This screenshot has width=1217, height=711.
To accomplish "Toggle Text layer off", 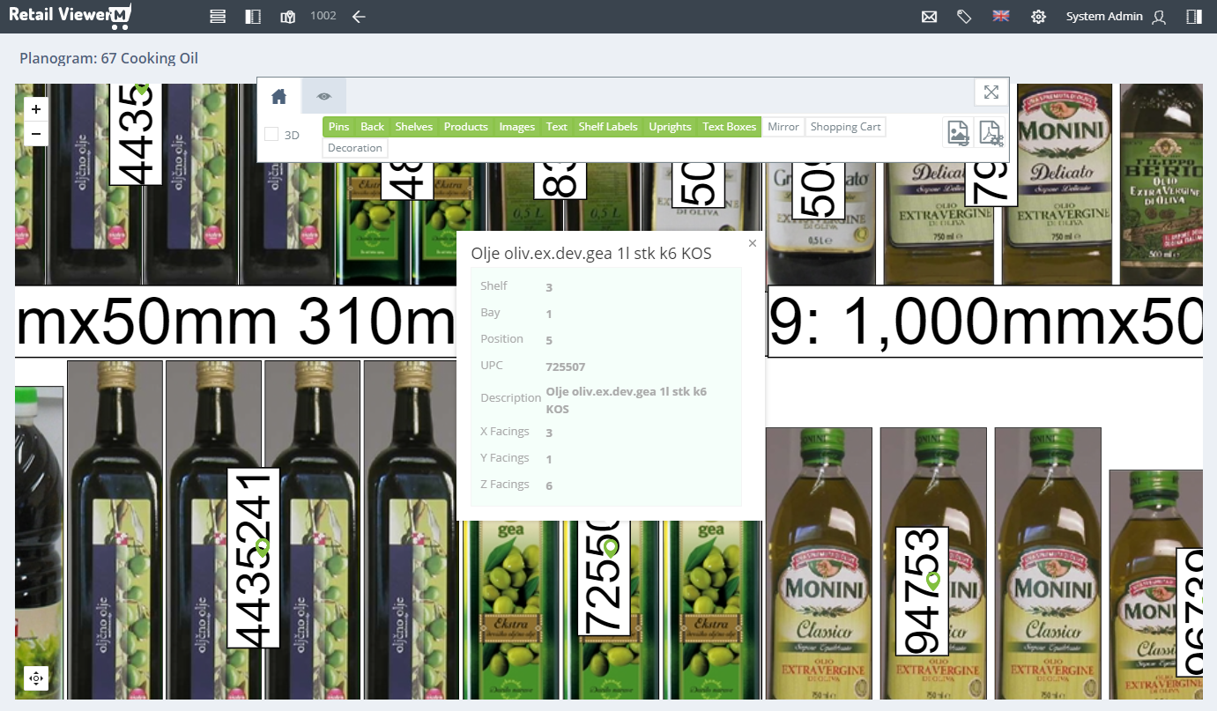I will [557, 127].
